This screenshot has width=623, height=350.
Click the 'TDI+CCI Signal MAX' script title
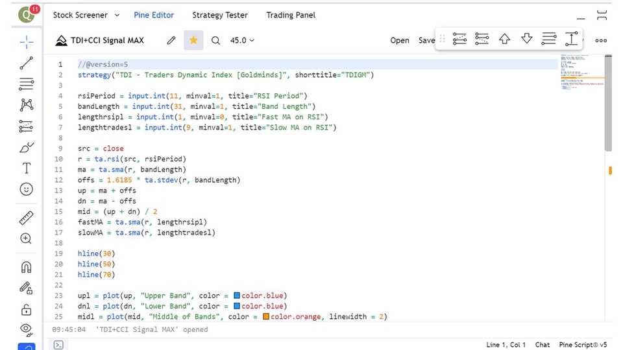107,40
